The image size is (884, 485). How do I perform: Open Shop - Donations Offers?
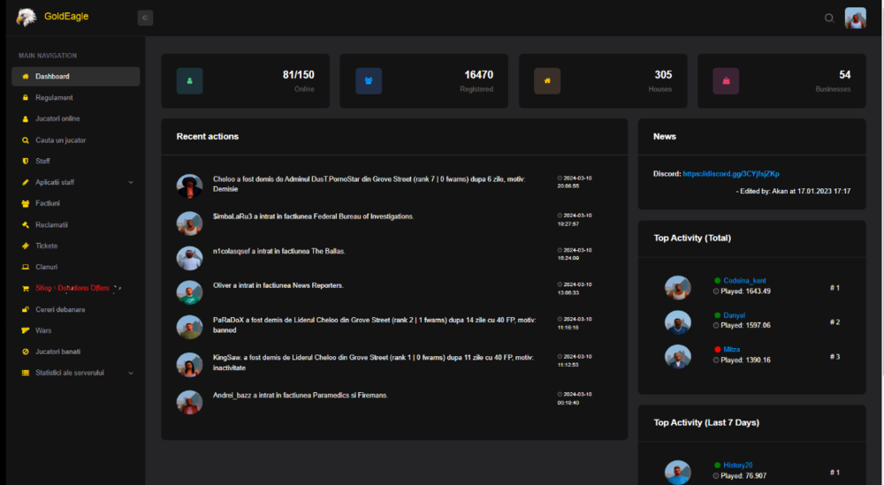[x=72, y=288]
